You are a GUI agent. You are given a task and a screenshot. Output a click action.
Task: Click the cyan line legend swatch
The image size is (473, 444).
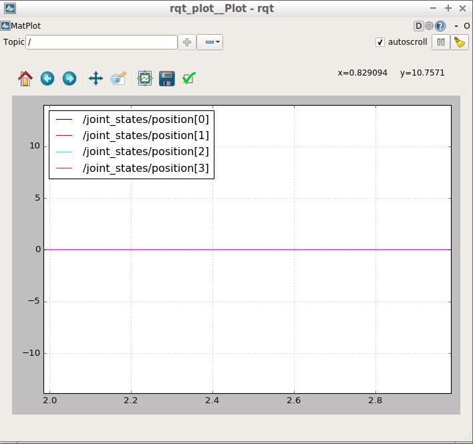point(64,152)
